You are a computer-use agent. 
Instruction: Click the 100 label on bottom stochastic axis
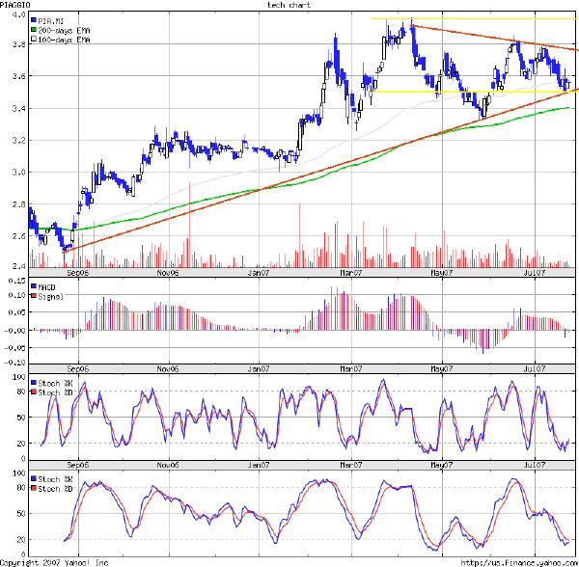[19, 472]
